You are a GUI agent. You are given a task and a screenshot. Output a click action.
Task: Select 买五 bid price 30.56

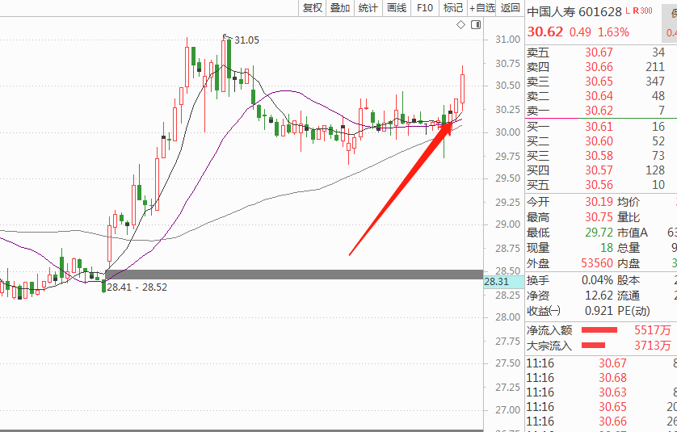[x=599, y=185]
